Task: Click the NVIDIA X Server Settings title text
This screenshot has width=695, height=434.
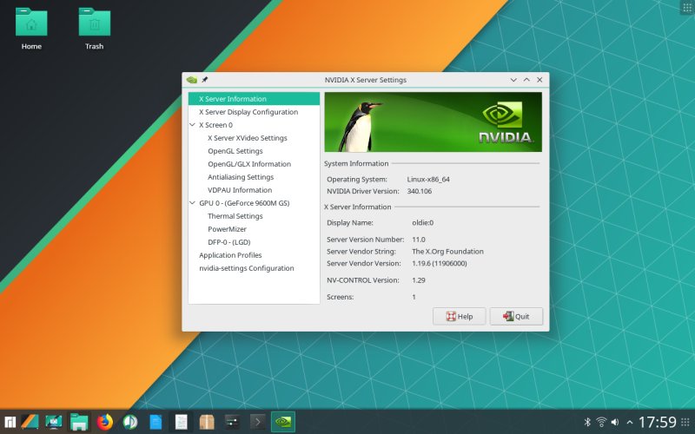Action: coord(365,80)
